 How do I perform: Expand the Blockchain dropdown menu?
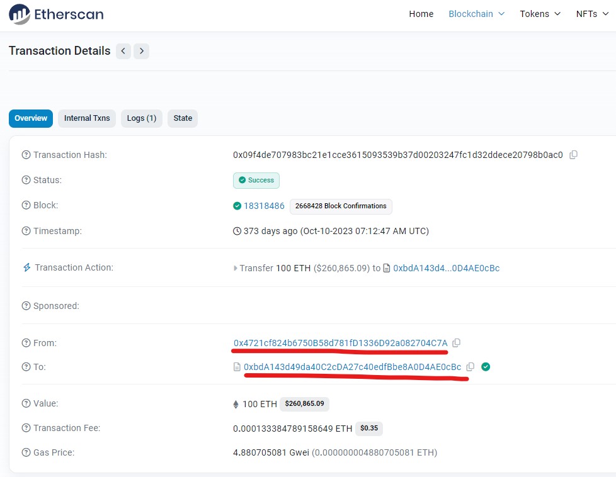477,14
